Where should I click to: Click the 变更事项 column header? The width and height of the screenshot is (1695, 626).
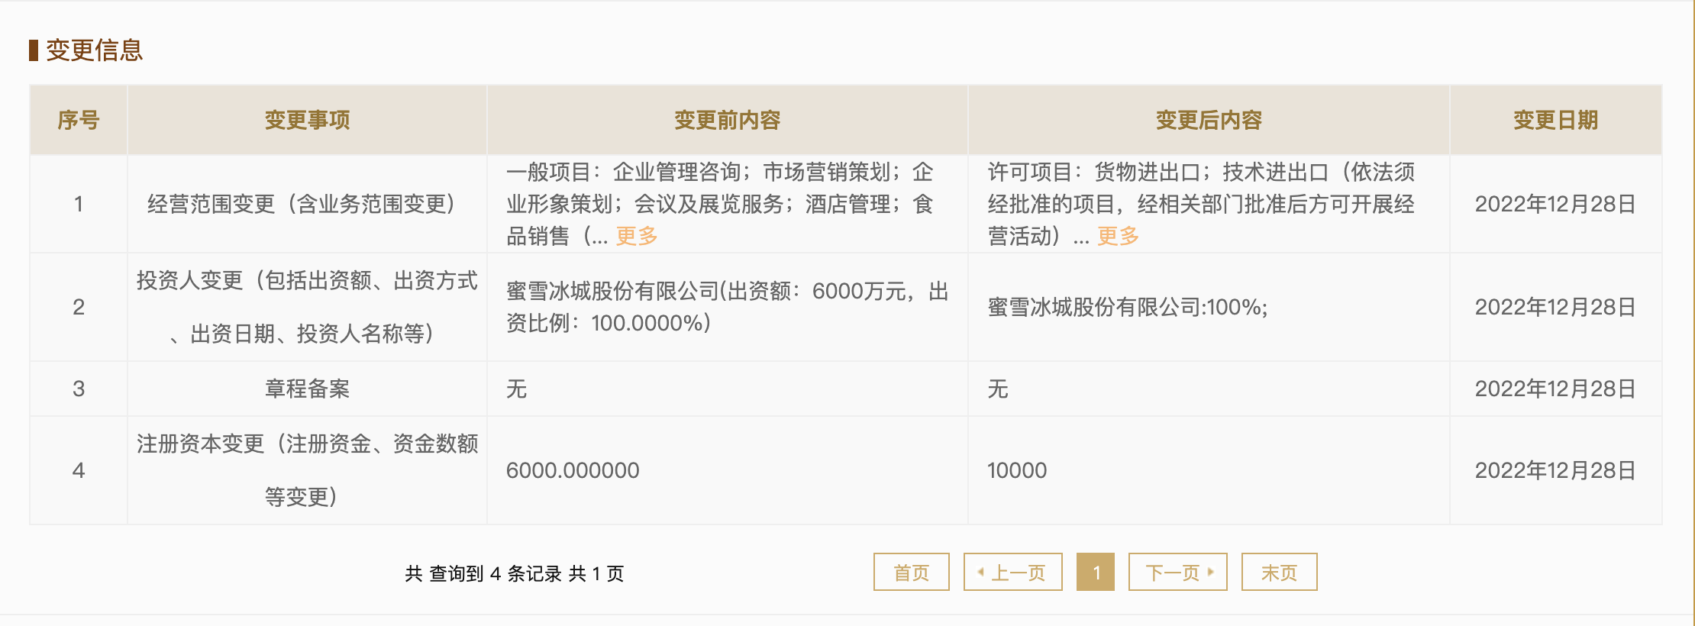307,120
